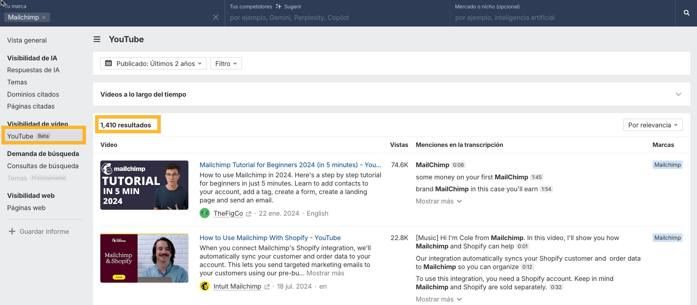Screen dimensions: 697x305
Task: Click the Mailchimp & Shopify video thumbnail
Action: [144, 258]
